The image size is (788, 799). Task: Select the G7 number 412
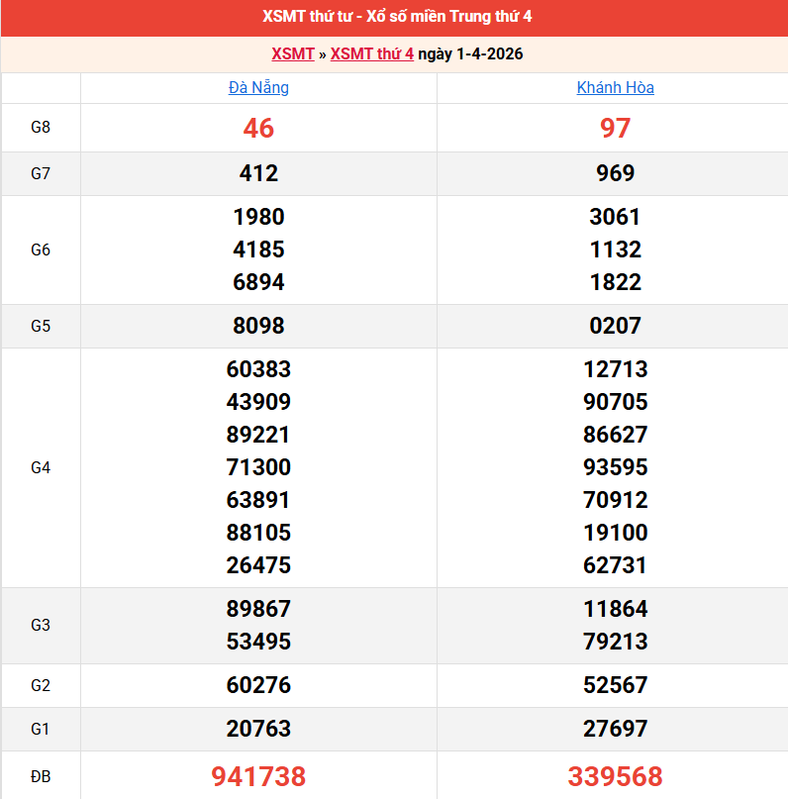click(x=258, y=173)
